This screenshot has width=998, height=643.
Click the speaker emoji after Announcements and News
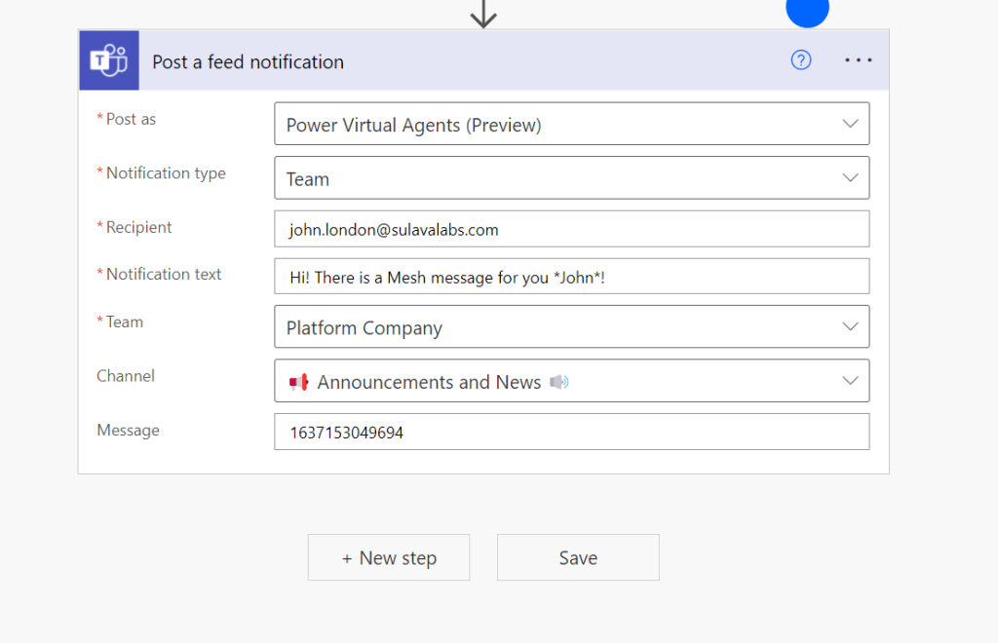(558, 383)
